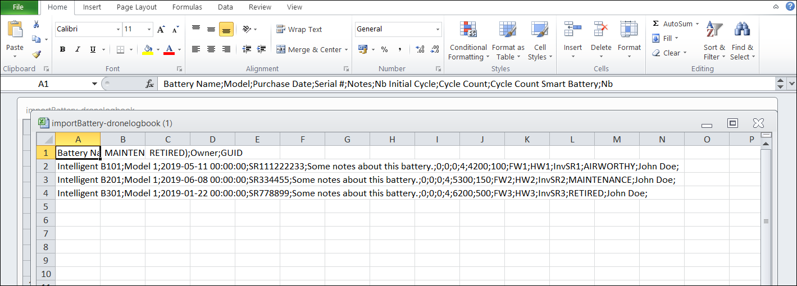797x286 pixels.
Task: Open font color dropdown arrow
Action: click(179, 49)
